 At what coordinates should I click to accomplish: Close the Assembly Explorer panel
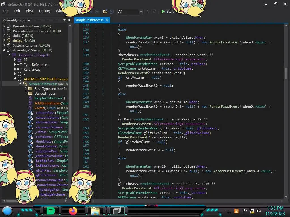(x=69, y=20)
